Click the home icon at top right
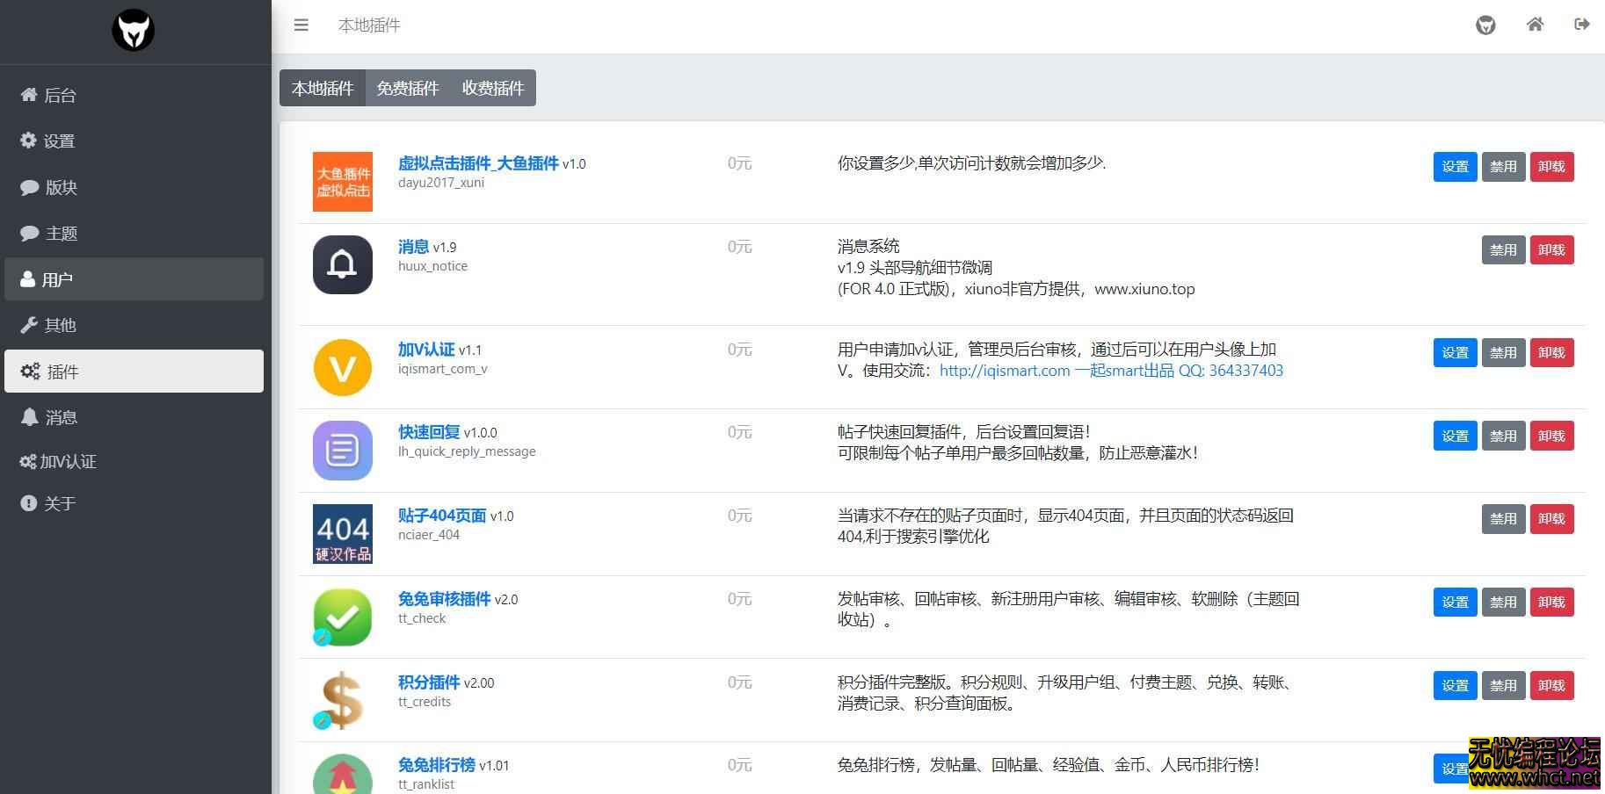 pos(1535,25)
